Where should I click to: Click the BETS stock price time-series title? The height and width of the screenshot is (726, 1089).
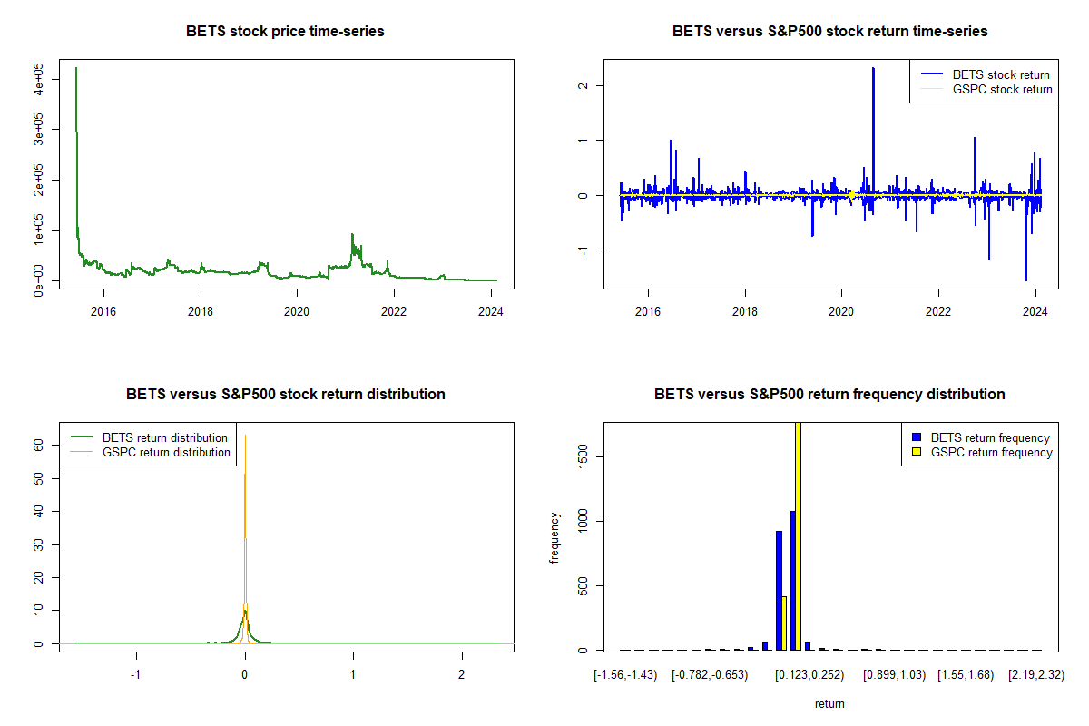[x=285, y=32]
